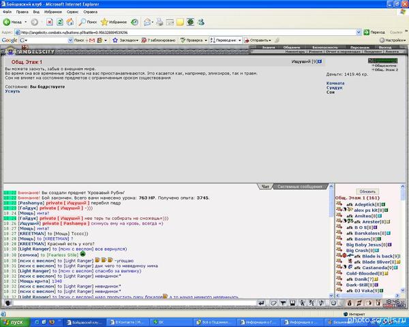
Task: Click the yellow note icon in IE toolbar
Action: [x=180, y=22]
